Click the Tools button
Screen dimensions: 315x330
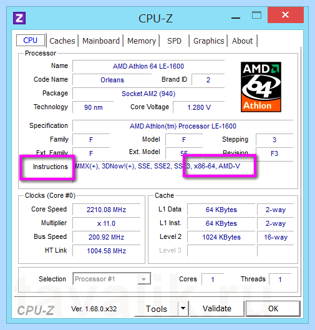coord(157,309)
